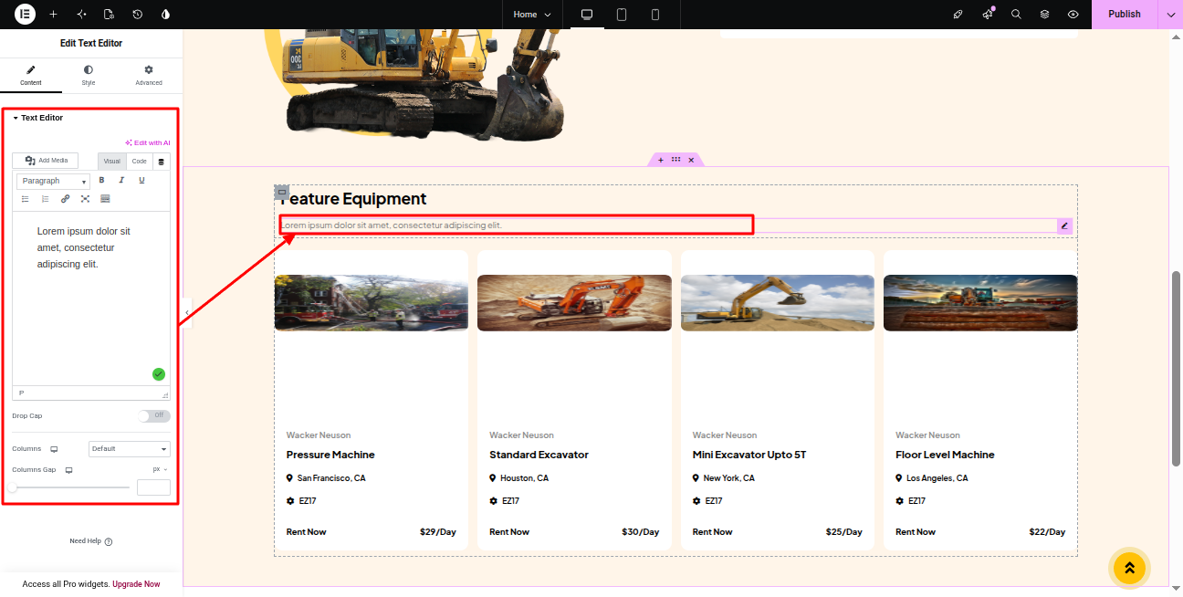Insert a bulleted list
The height and width of the screenshot is (597, 1183).
click(x=26, y=198)
